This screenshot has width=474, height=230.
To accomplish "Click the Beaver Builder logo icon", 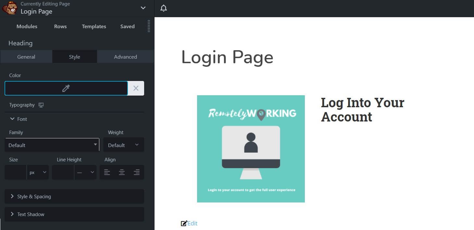I will point(10,8).
